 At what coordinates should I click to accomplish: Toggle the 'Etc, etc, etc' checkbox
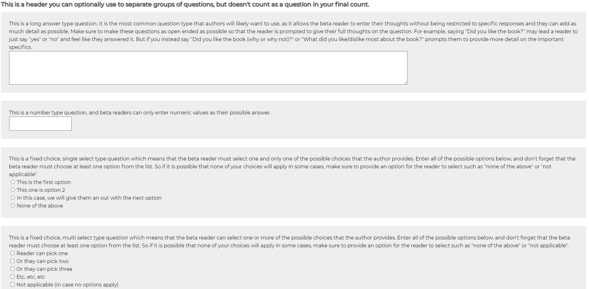(12, 277)
